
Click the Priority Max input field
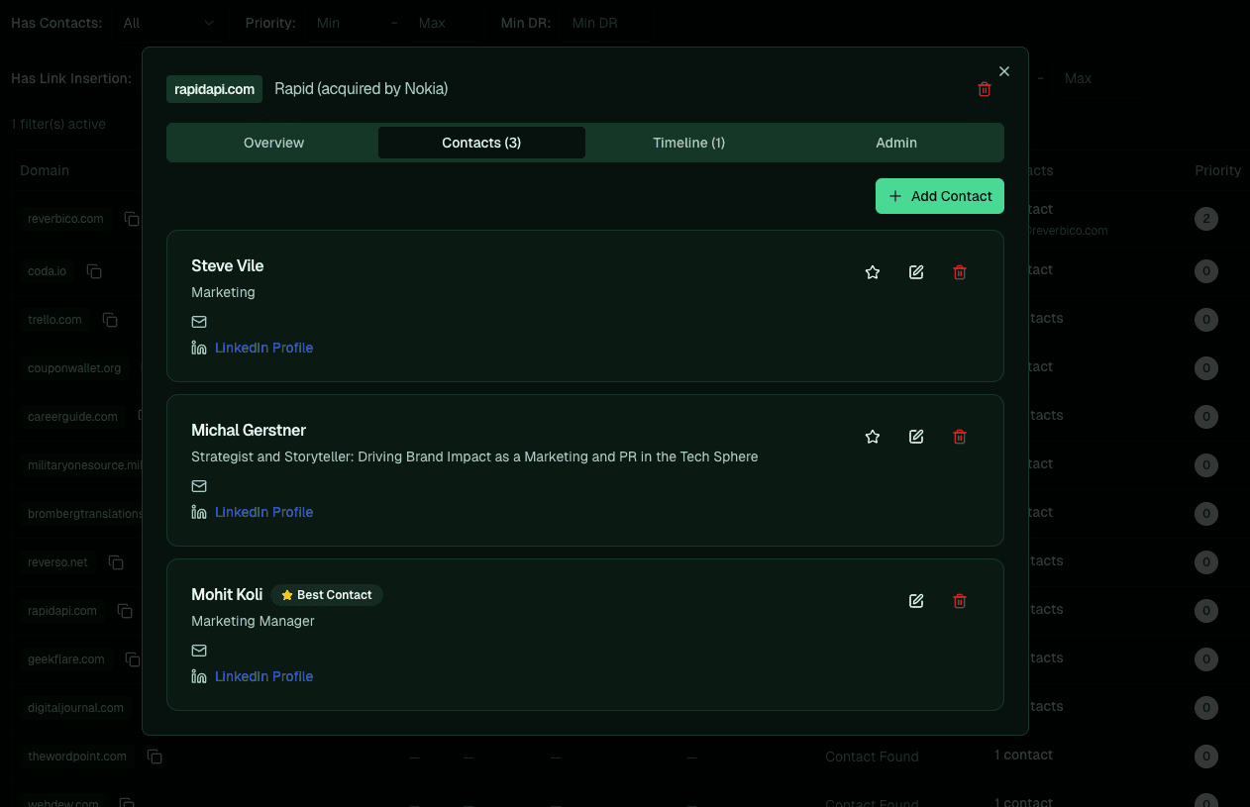[446, 23]
